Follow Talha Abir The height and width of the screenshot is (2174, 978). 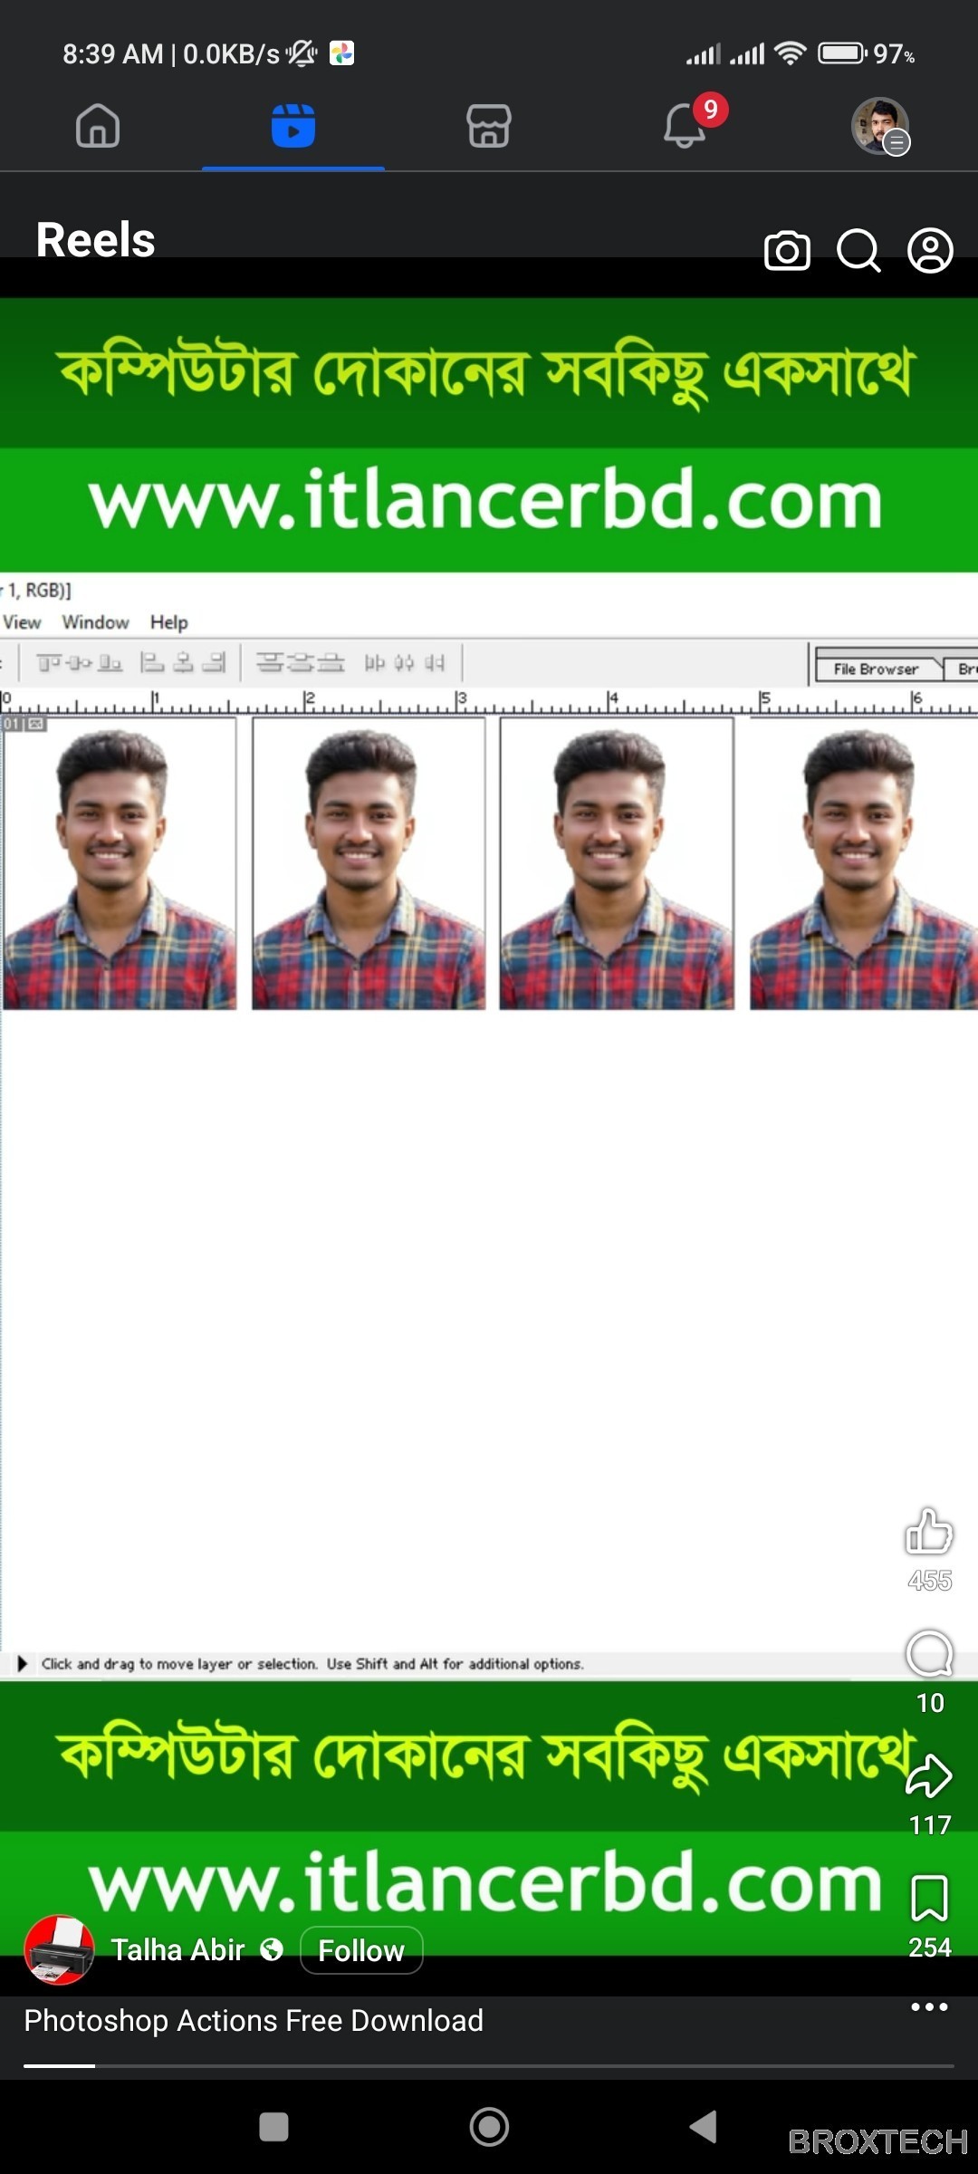[x=360, y=1950]
